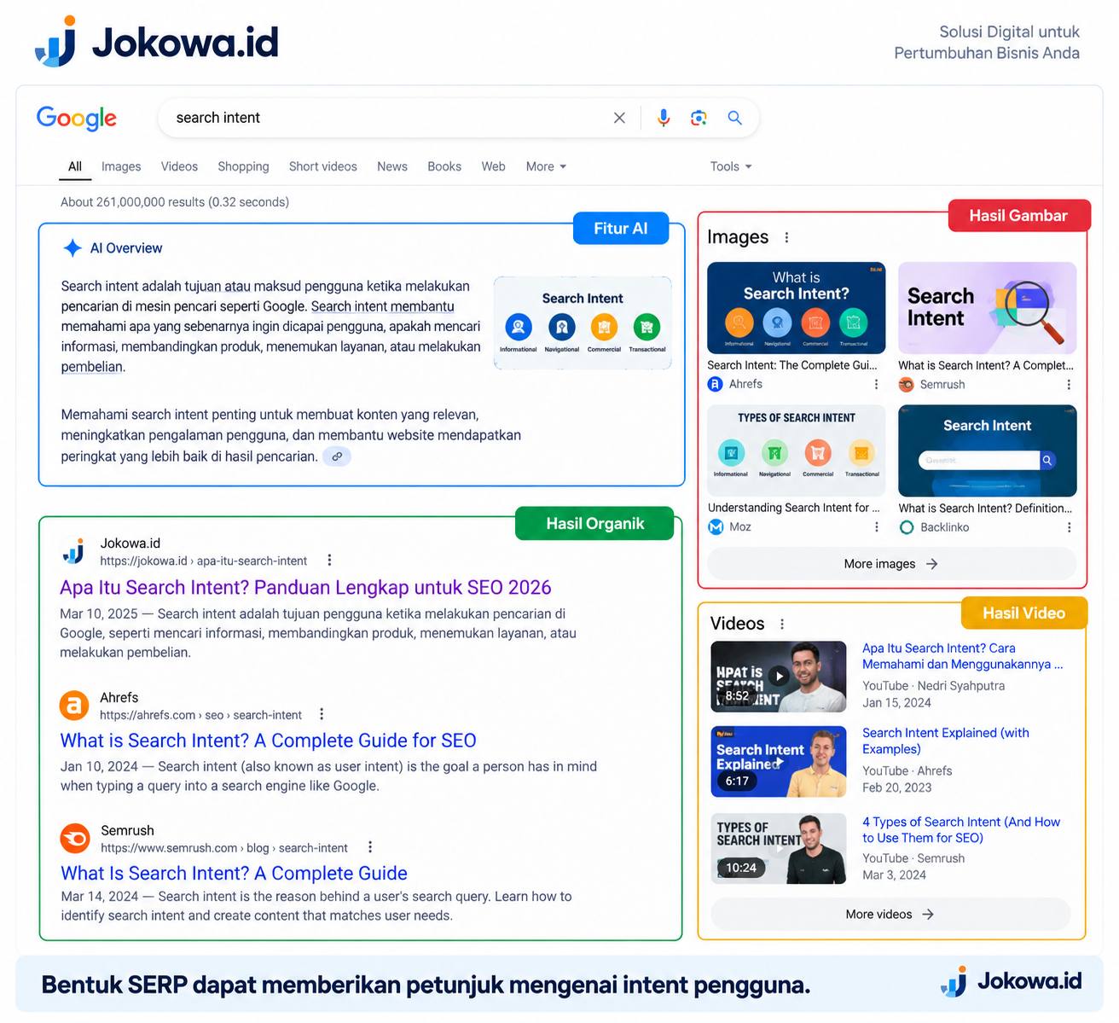This screenshot has width=1119, height=1023.
Task: Open options menu for Jokowa.id result
Action: [x=329, y=561]
